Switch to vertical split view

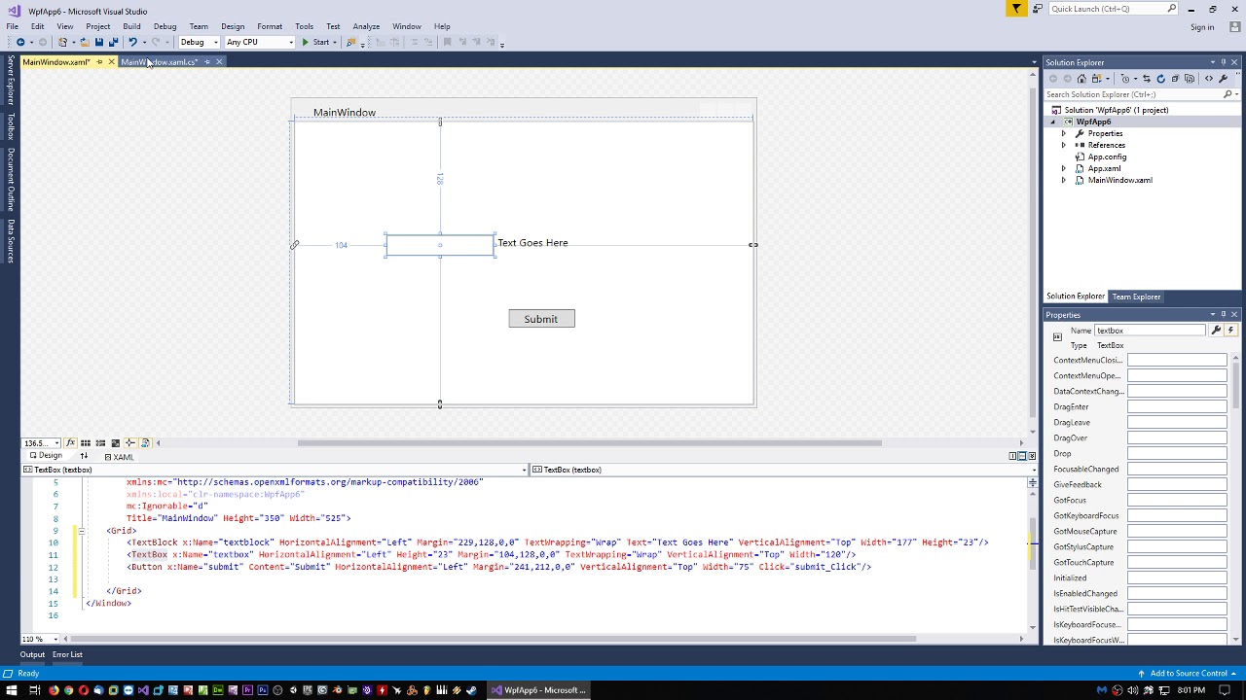[1012, 456]
